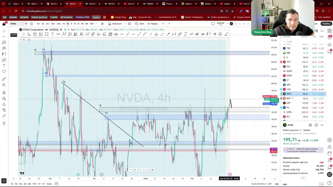The height and width of the screenshot is (187, 333).
Task: Pick the rectangle shape tool
Action: [x=47, y=34]
